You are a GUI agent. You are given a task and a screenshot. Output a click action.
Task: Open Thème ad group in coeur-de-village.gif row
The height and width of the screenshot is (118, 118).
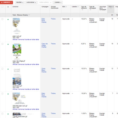pos(53,44)
